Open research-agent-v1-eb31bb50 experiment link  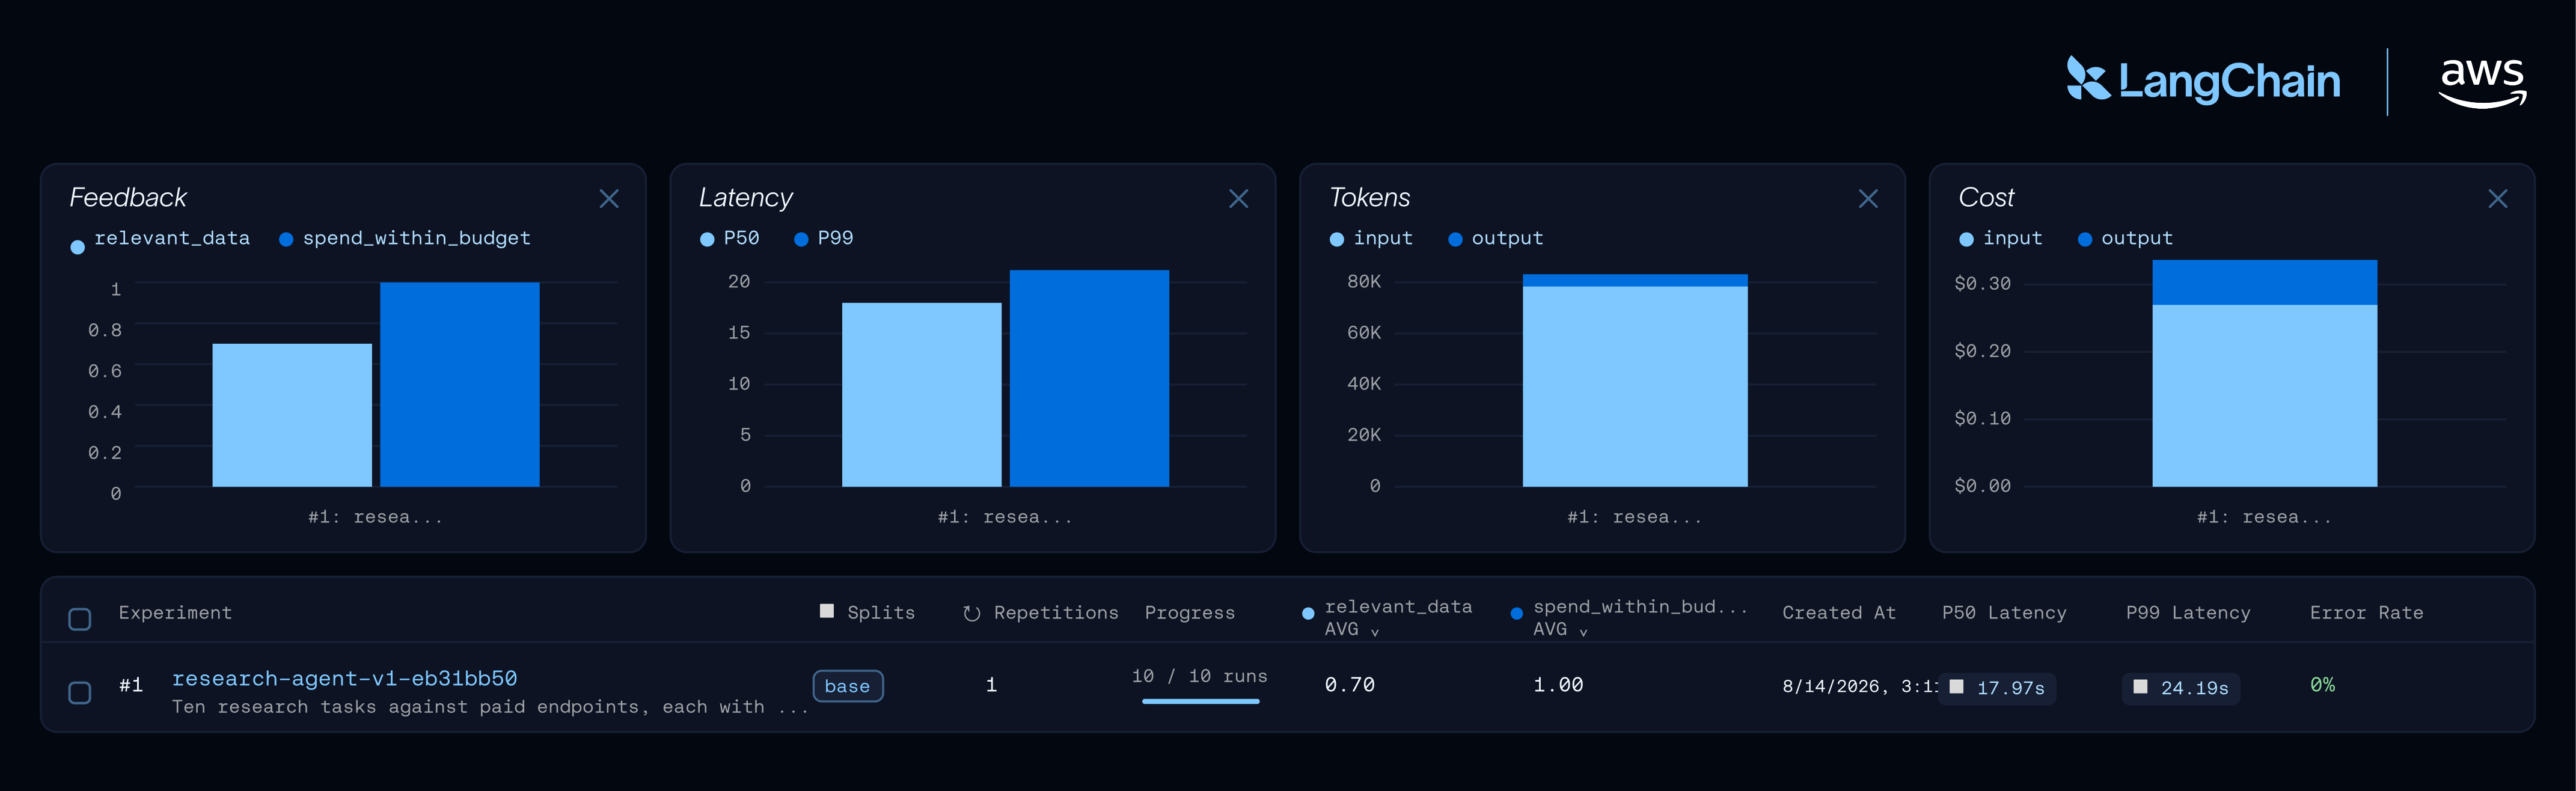344,679
